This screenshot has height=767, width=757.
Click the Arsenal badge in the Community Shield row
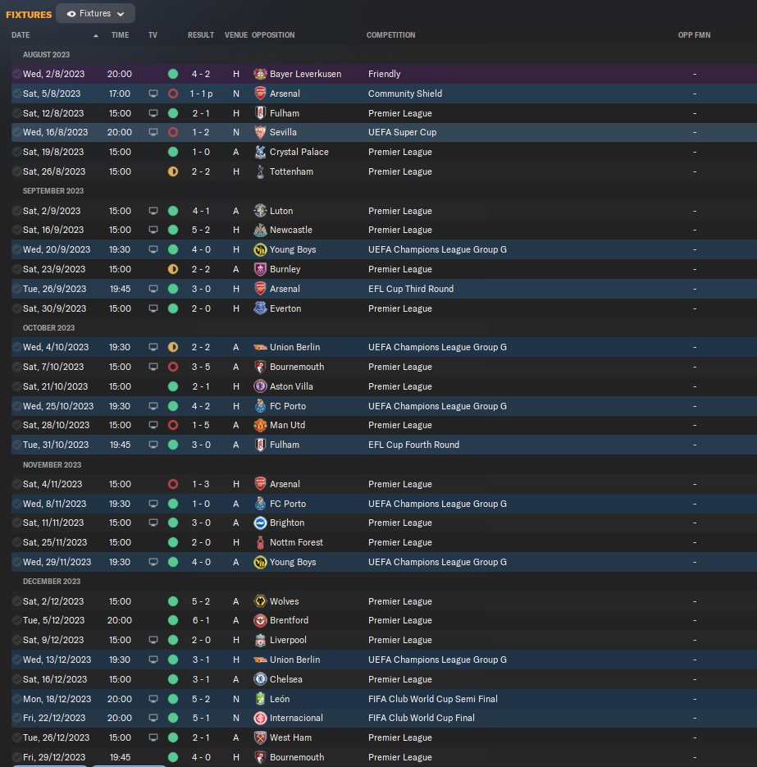coord(260,94)
